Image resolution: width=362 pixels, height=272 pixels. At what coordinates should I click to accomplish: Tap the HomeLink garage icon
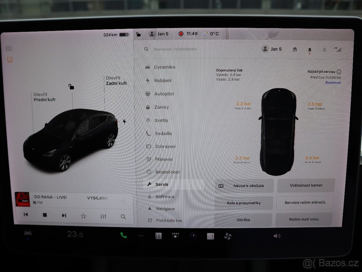pos(295,49)
